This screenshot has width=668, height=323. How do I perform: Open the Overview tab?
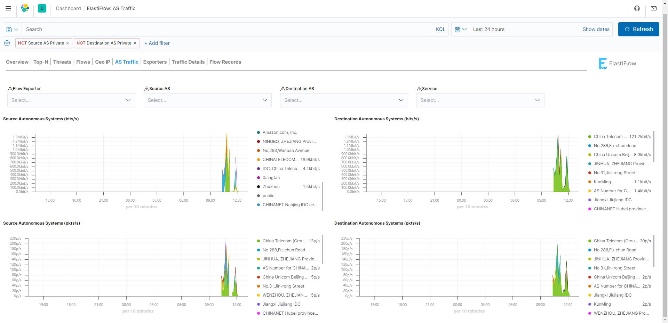[17, 62]
